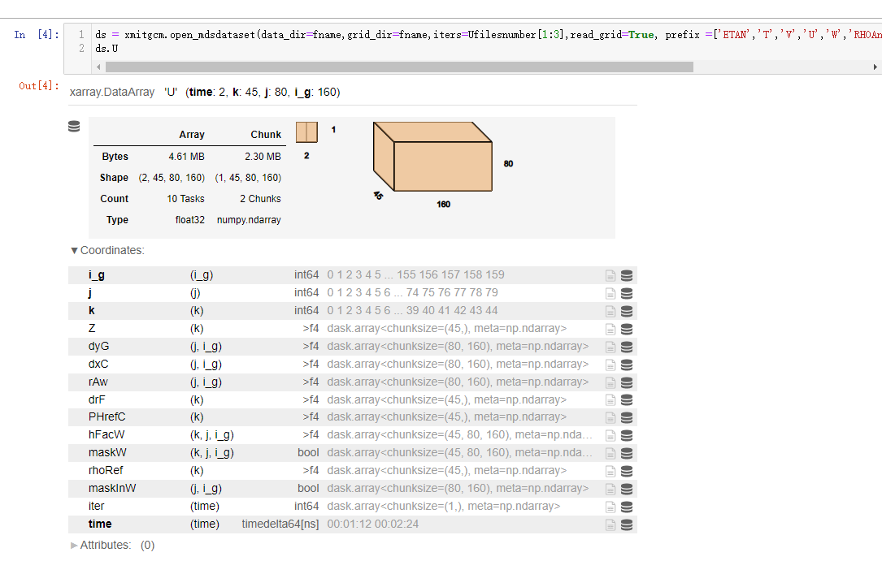The width and height of the screenshot is (882, 574).
Task: Show data repr icon for hFacW row
Action: [x=627, y=435]
